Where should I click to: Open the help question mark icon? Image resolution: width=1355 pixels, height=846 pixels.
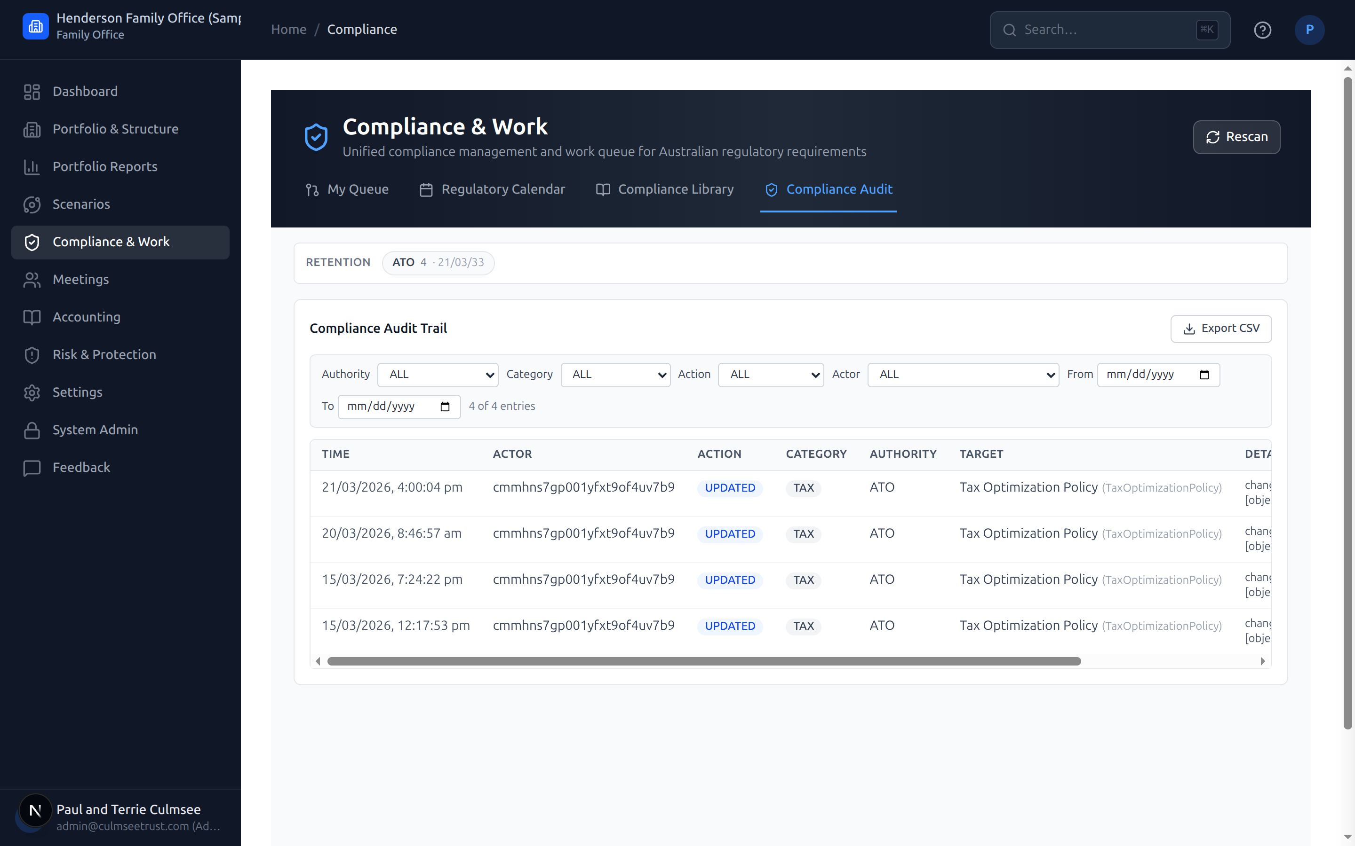[1262, 30]
